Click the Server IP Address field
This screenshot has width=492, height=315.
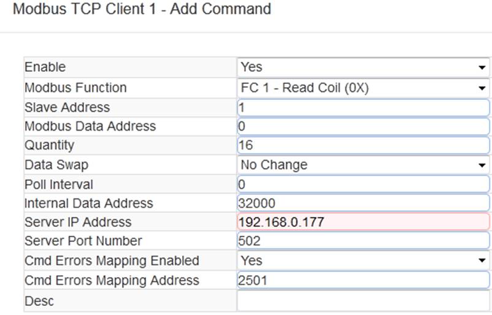[x=363, y=222]
